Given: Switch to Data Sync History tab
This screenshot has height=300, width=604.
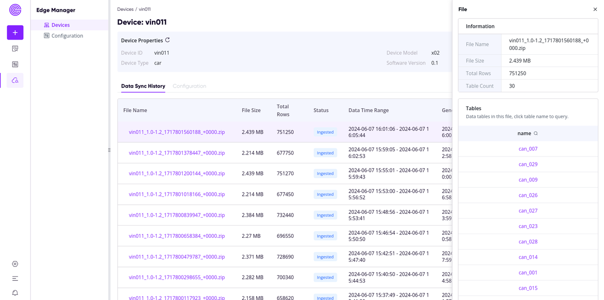Looking at the screenshot, I should [x=143, y=86].
